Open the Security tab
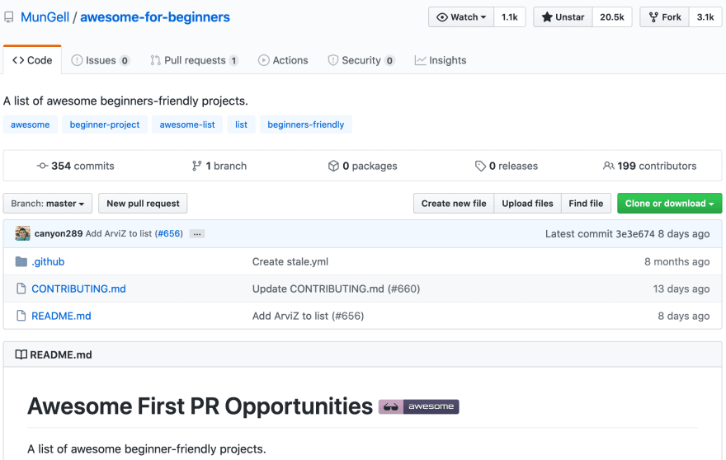 coord(361,60)
